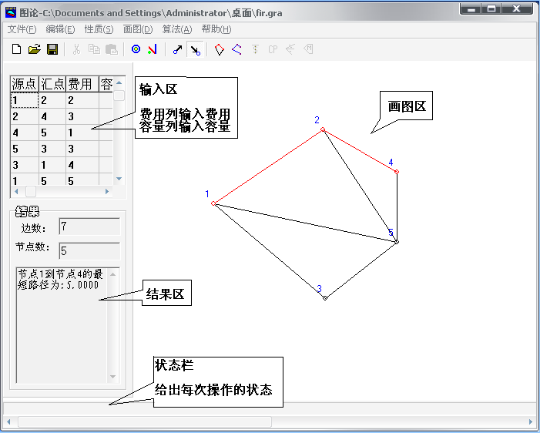The width and height of the screenshot is (540, 433).
Task: Open the 编辑(E) menu
Action: point(60,29)
